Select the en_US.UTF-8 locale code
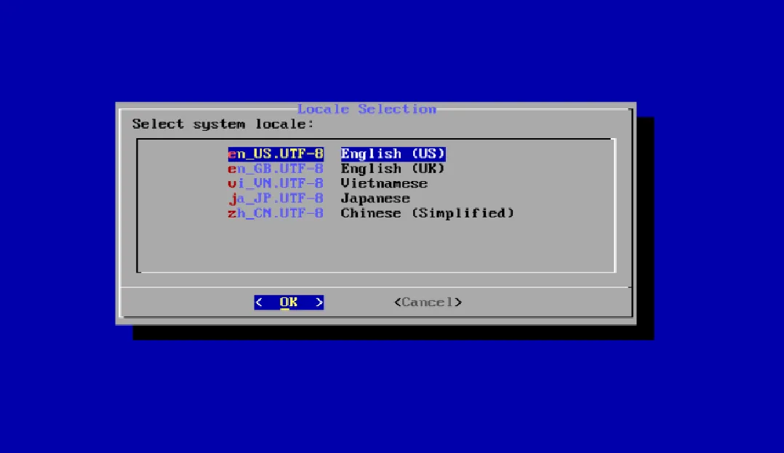Viewport: 784px width, 453px height. (276, 154)
